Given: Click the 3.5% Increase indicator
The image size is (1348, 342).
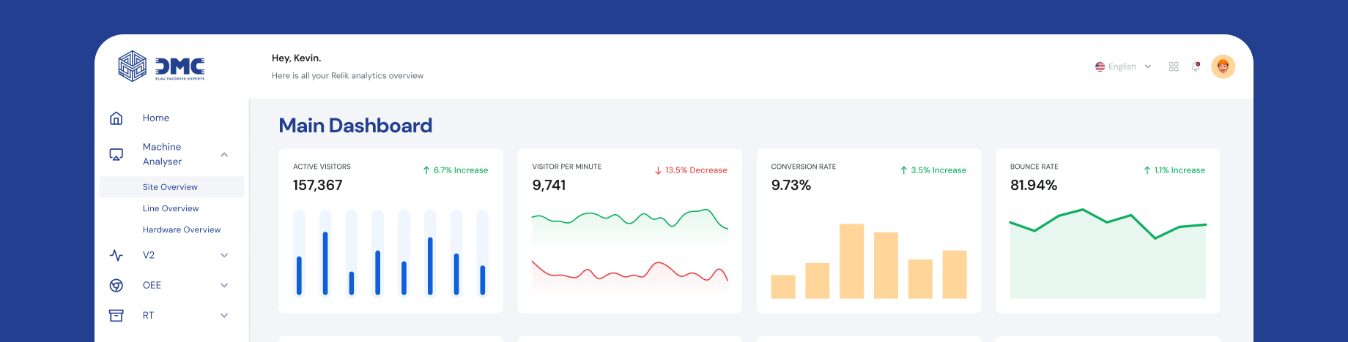Looking at the screenshot, I should click(x=933, y=170).
